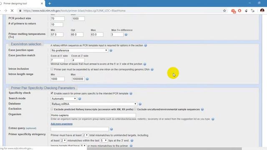The image size is (267, 150).
Task: Edit PCR product size max field
Action: coord(78,18)
